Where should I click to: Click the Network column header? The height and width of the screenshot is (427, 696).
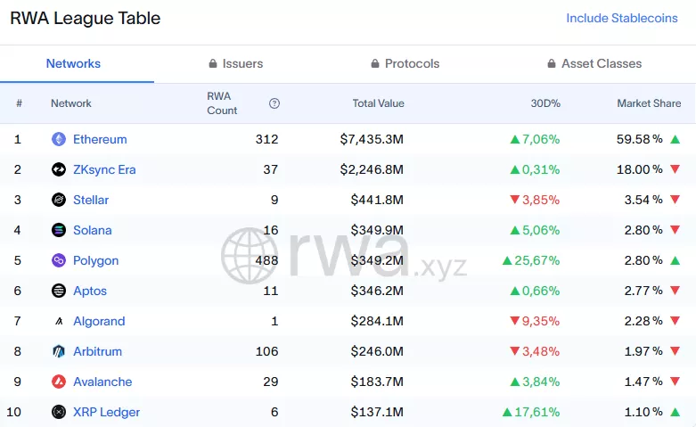[71, 103]
